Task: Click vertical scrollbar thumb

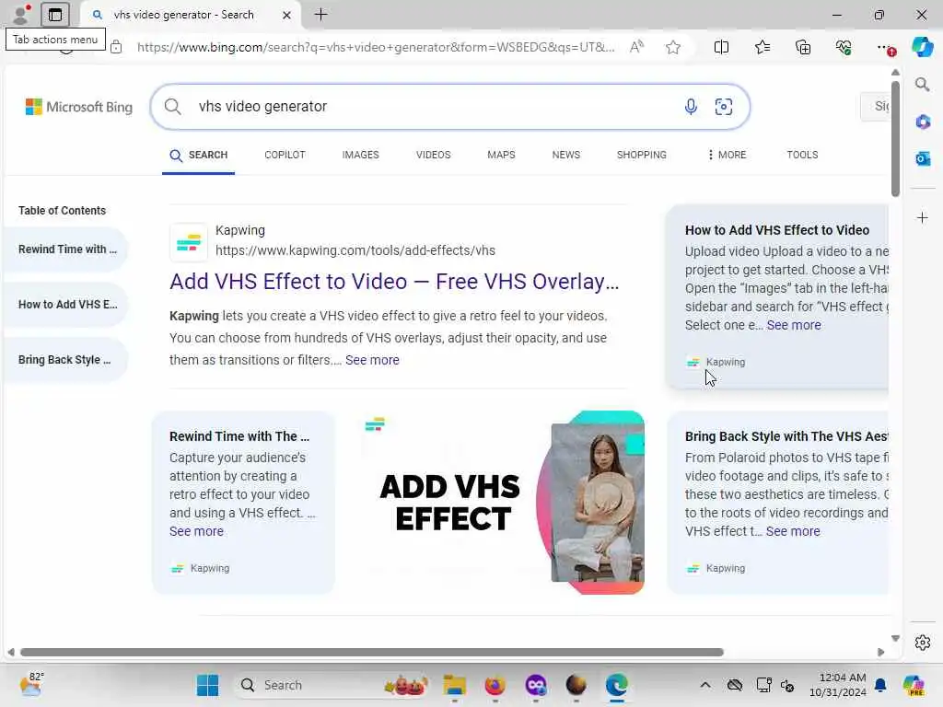Action: click(895, 139)
